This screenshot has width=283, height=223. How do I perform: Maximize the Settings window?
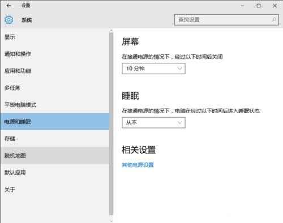[x=259, y=6]
